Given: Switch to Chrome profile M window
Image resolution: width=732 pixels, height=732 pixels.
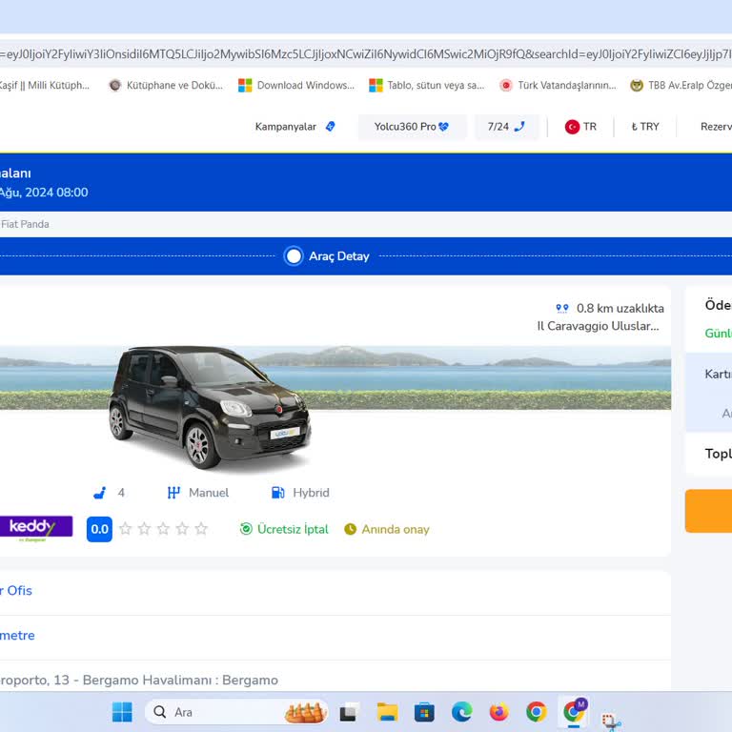Looking at the screenshot, I should [x=574, y=711].
